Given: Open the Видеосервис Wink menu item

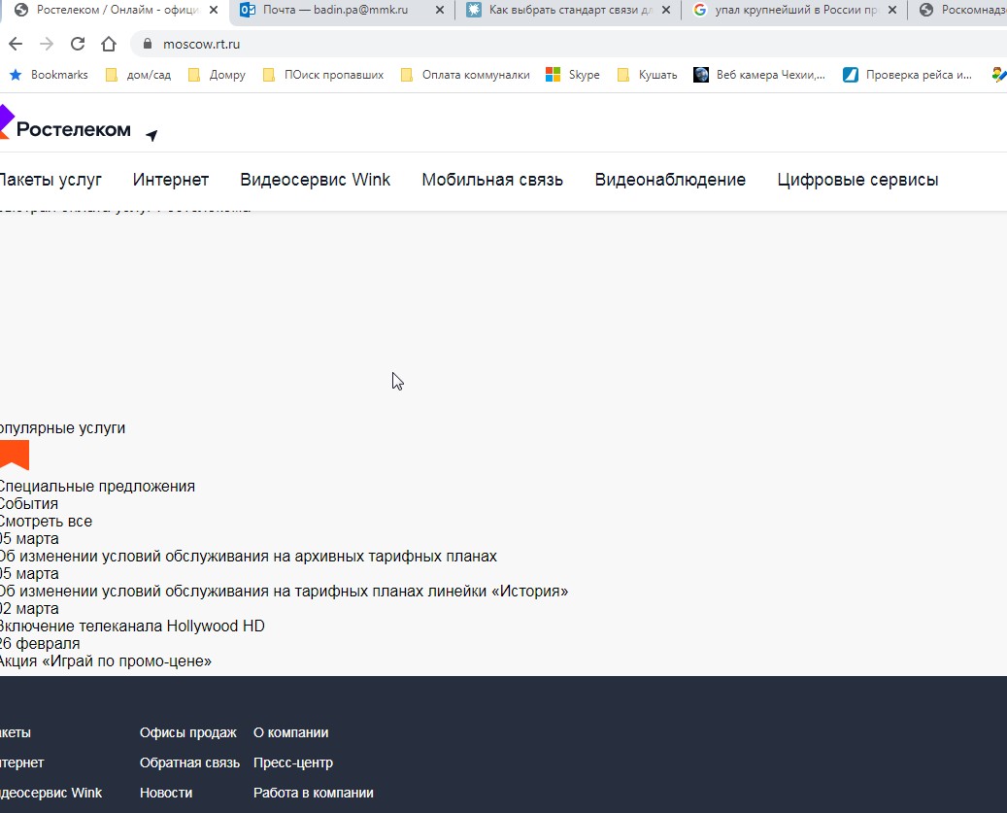Looking at the screenshot, I should pyautogui.click(x=315, y=180).
